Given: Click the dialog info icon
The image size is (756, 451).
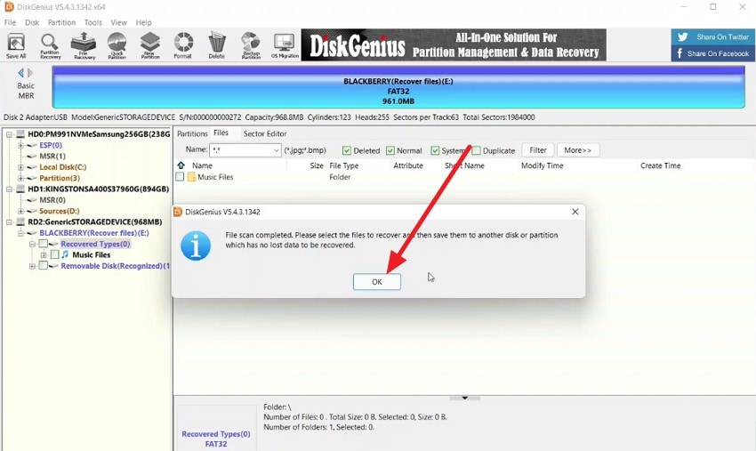Looking at the screenshot, I should tap(196, 246).
